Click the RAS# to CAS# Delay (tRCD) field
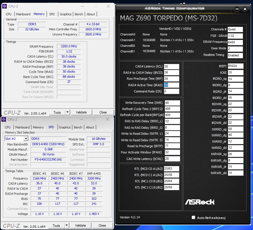 [x=171, y=73]
